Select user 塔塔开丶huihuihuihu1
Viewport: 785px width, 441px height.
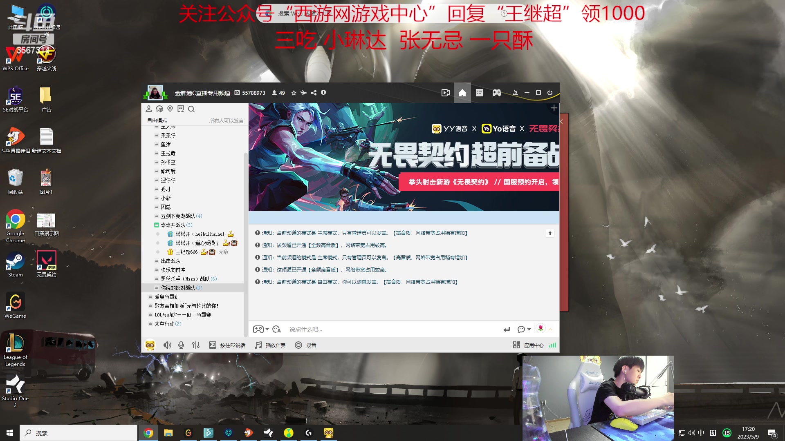(x=200, y=234)
